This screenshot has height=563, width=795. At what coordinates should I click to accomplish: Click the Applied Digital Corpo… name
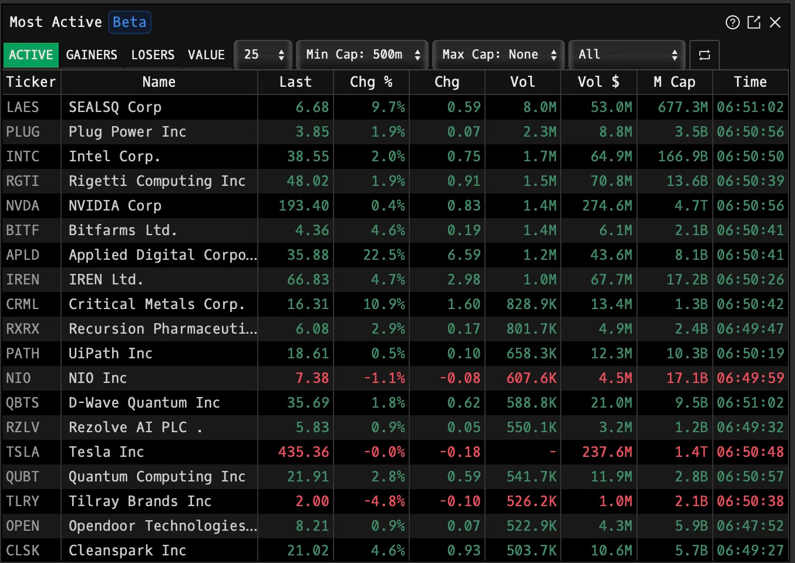click(x=163, y=255)
